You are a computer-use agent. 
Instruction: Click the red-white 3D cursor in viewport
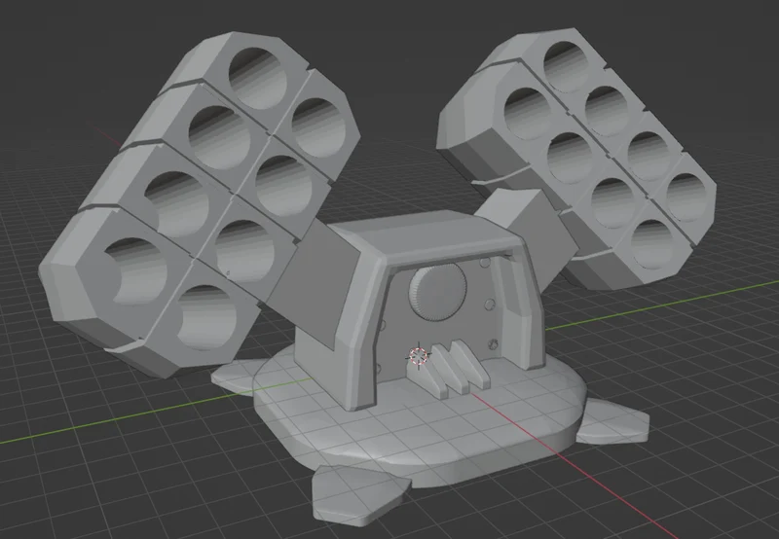tap(419, 355)
